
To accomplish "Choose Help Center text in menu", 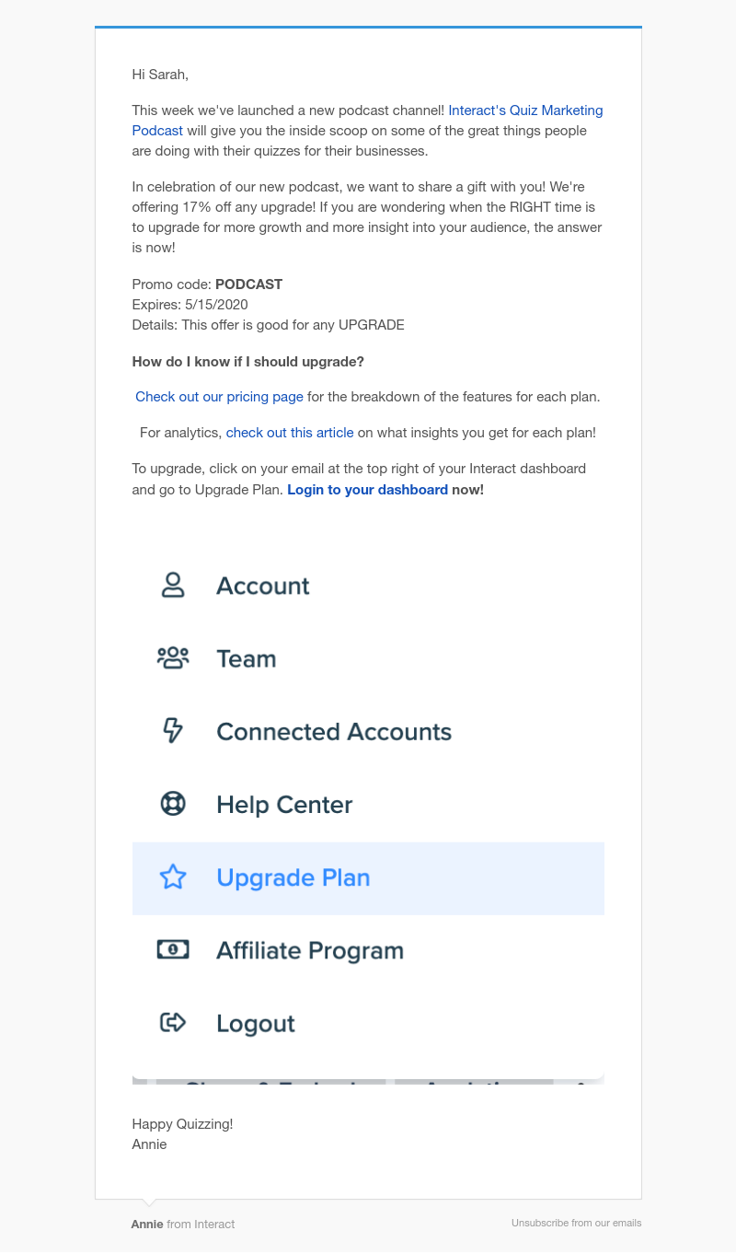I will pyautogui.click(x=284, y=804).
